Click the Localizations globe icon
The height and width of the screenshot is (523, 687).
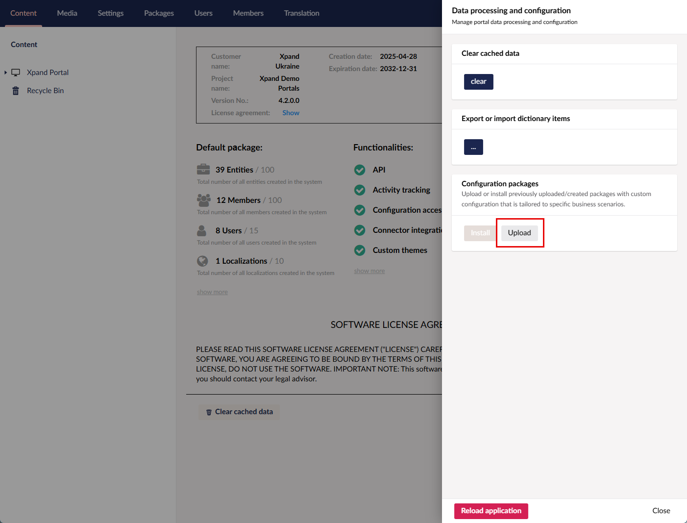[202, 261]
